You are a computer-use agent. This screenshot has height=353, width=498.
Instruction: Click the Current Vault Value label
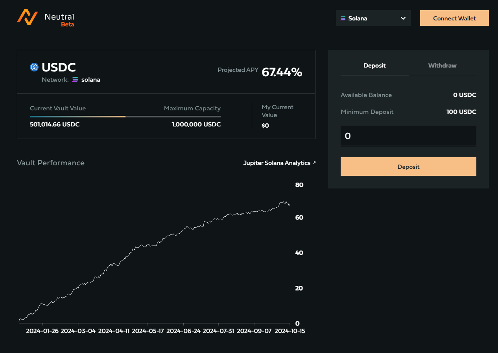tap(58, 108)
